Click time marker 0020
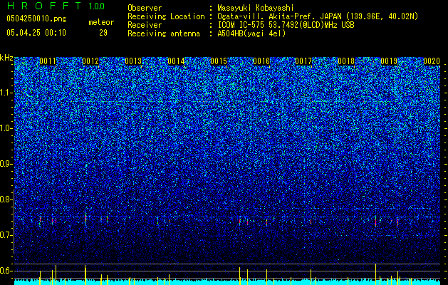The image size is (448, 285). tap(432, 61)
